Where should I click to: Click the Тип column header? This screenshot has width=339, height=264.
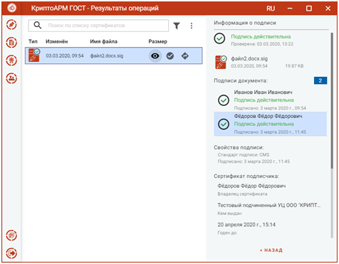[33, 41]
